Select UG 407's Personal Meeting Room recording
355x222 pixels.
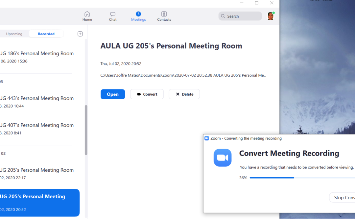(x=37, y=129)
